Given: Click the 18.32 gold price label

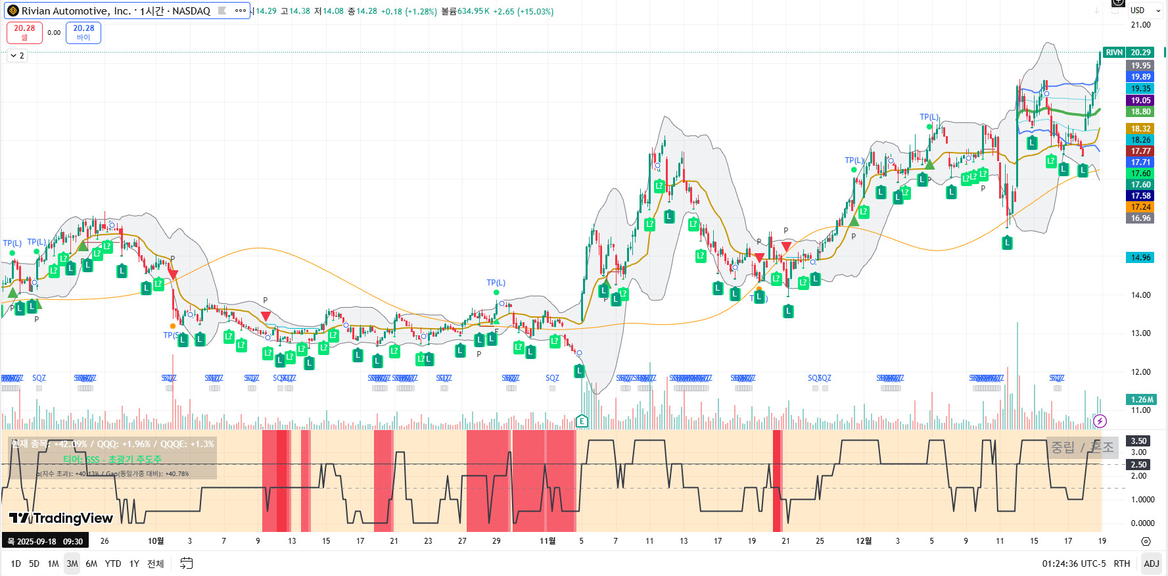Looking at the screenshot, I should pos(1140,129).
